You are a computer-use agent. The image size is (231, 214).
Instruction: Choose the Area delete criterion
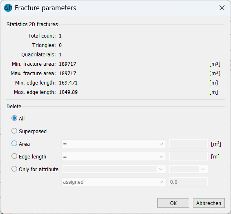tap(14, 143)
